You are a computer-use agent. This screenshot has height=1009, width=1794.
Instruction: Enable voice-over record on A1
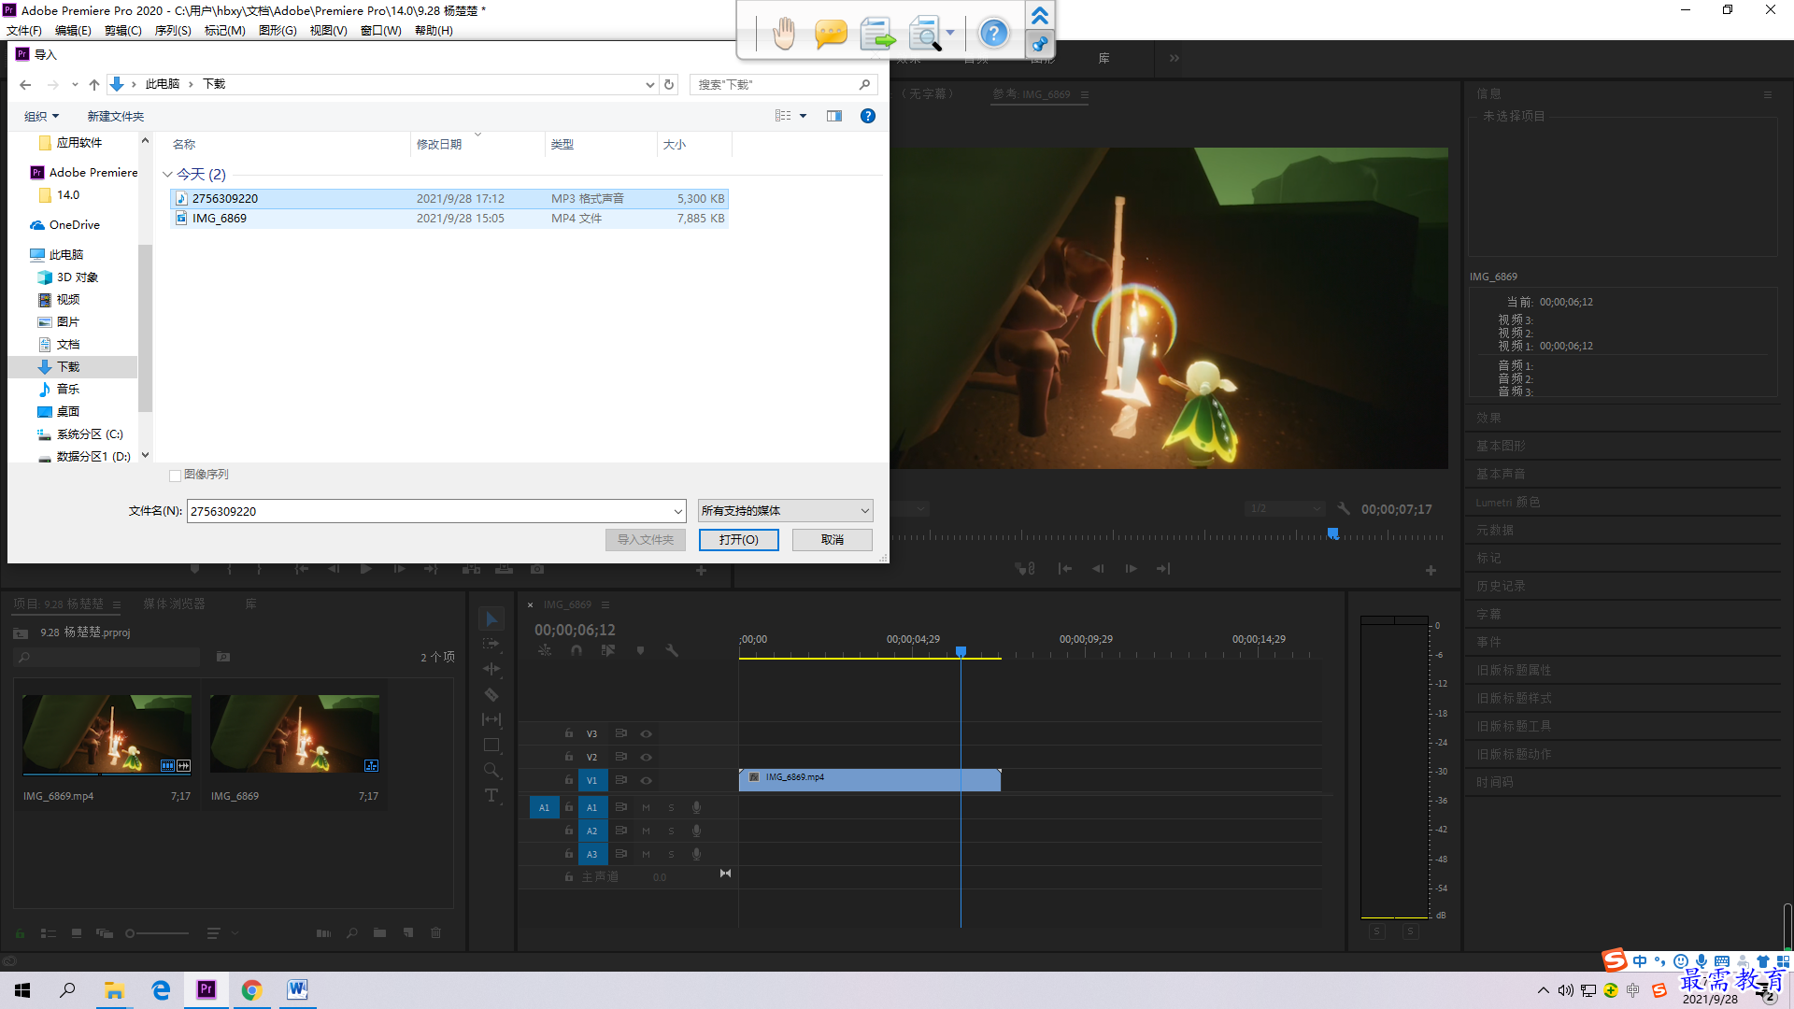coord(696,807)
